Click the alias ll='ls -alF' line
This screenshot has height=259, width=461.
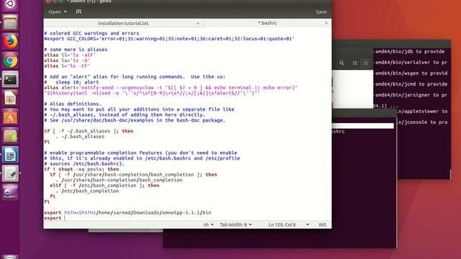point(70,55)
